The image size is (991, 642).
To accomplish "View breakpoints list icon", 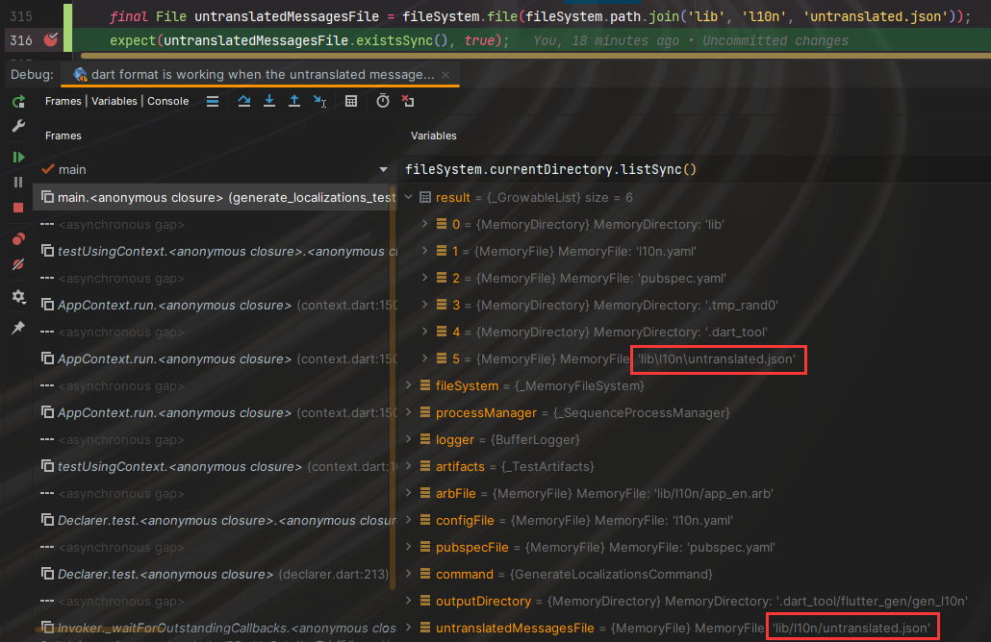I will pyautogui.click(x=18, y=238).
